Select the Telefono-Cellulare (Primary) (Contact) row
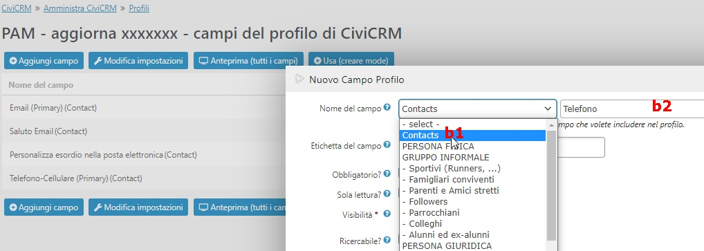This screenshot has width=704, height=251. click(142, 178)
